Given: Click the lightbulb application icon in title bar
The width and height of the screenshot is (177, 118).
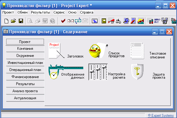Looking at the screenshot, I should click(x=4, y=5).
